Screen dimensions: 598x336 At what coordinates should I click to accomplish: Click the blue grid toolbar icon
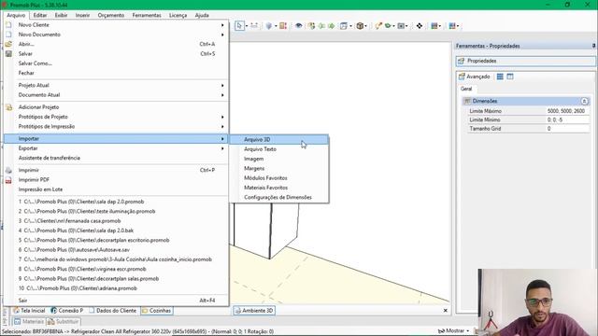452,26
